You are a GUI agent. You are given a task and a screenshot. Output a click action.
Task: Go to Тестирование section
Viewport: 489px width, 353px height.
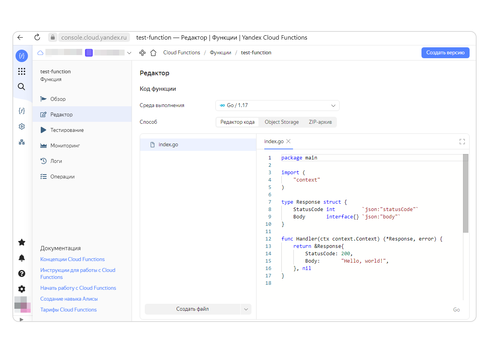[x=82, y=130]
